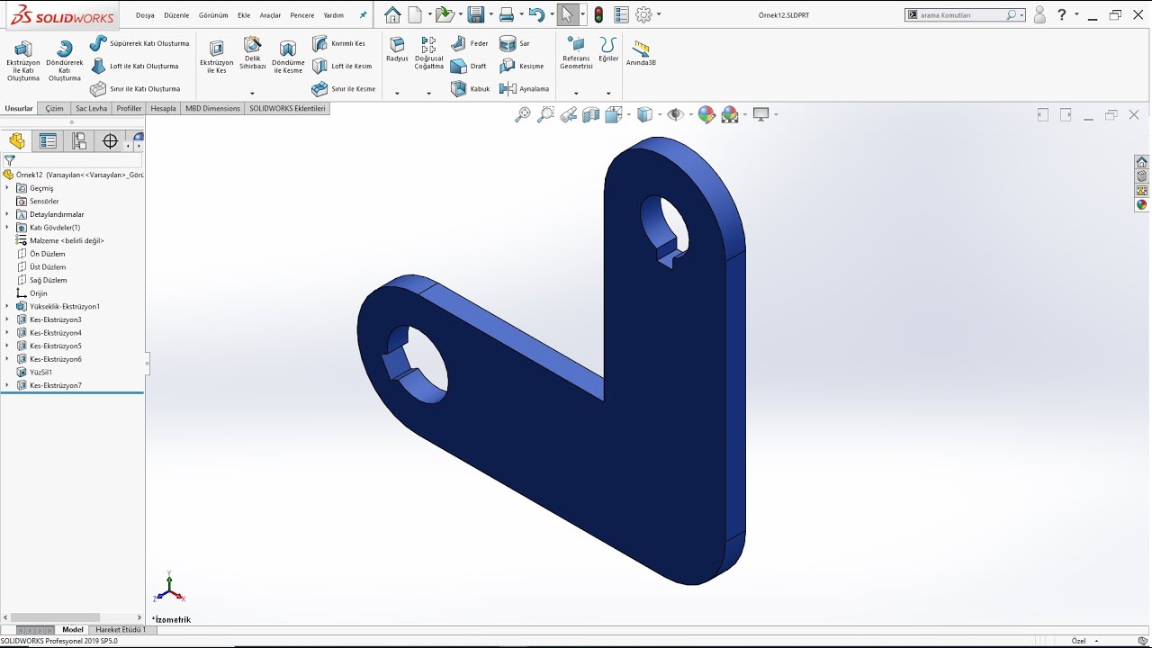This screenshot has height=648, width=1152.
Task: Expand the Kes-Ekstrüzyon7 tree node
Action: [8, 385]
